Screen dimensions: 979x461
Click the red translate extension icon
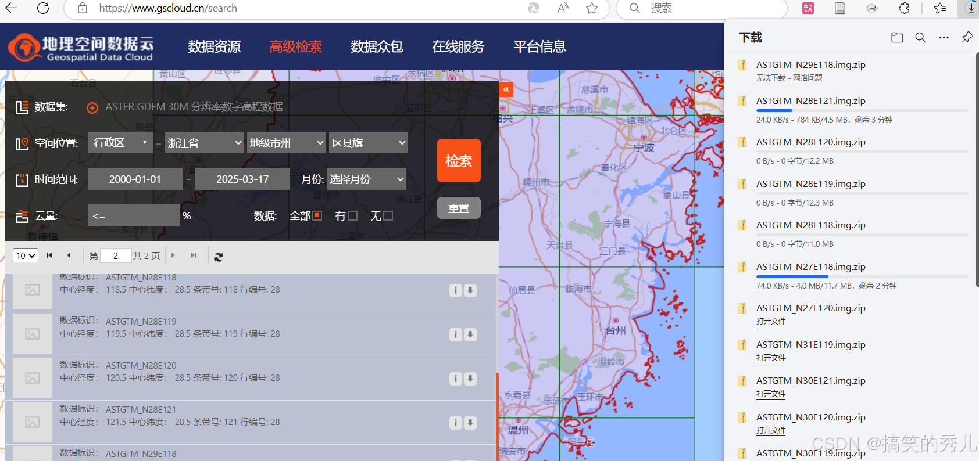pos(808,8)
